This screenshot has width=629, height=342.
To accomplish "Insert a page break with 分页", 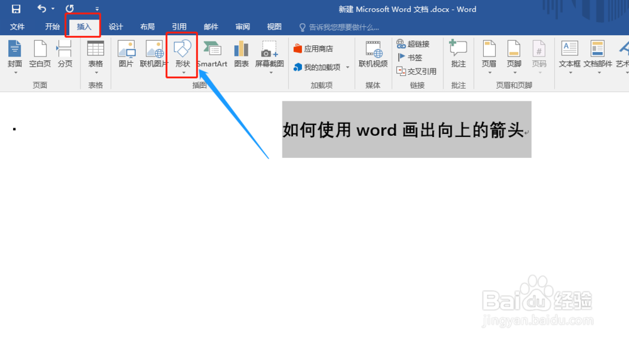I will (x=65, y=53).
